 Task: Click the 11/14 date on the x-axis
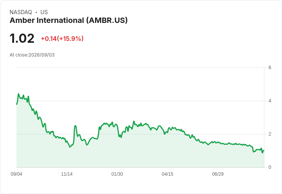pos(67,174)
